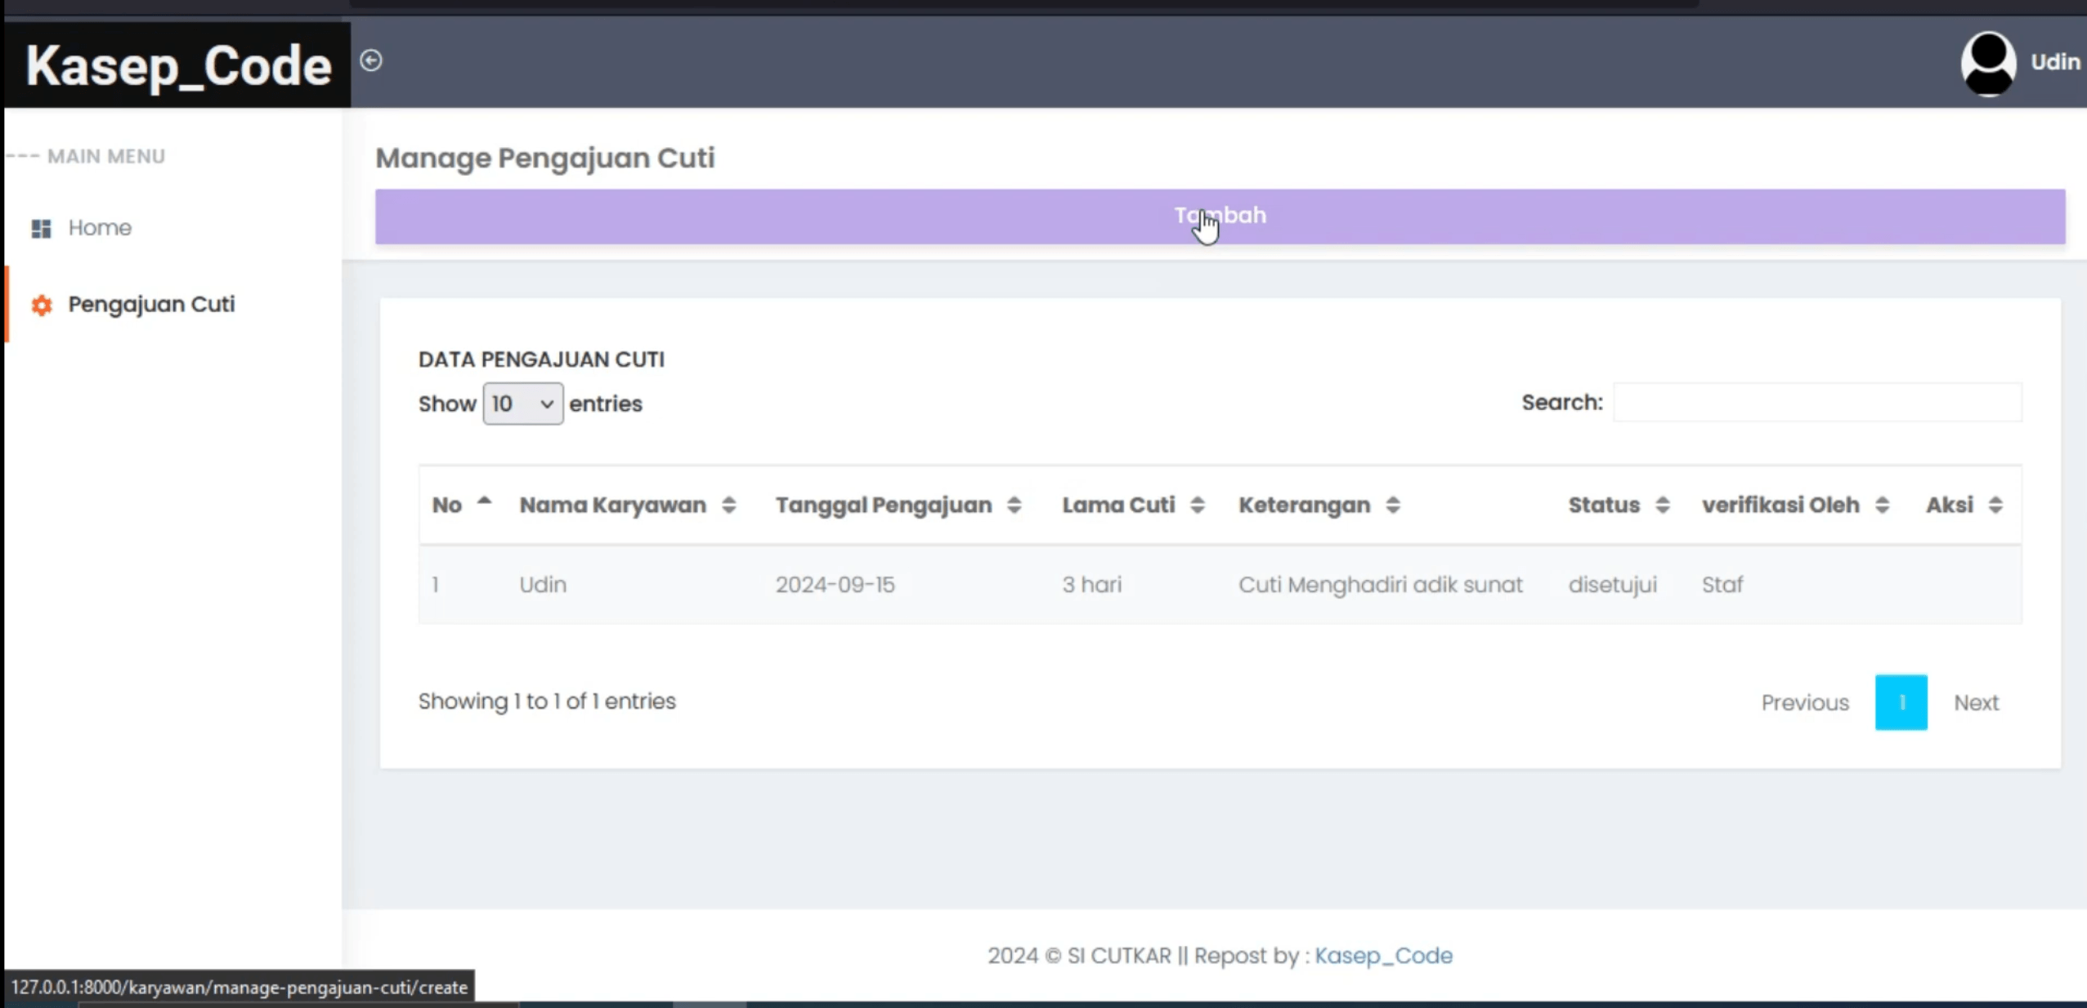
Task: Click the 3 hari cell
Action: [1091, 585]
